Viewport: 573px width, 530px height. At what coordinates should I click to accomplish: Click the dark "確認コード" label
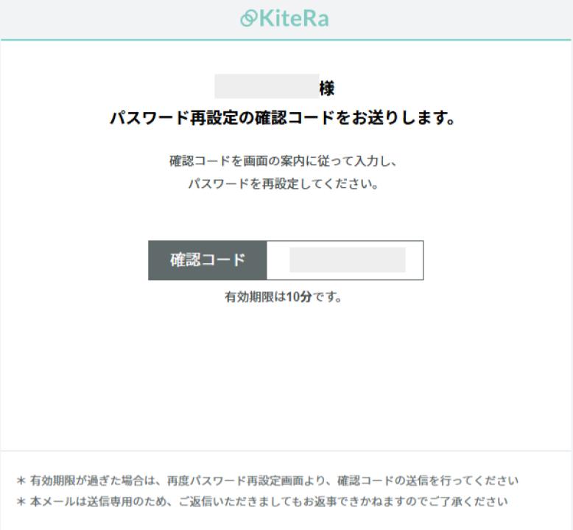click(207, 260)
